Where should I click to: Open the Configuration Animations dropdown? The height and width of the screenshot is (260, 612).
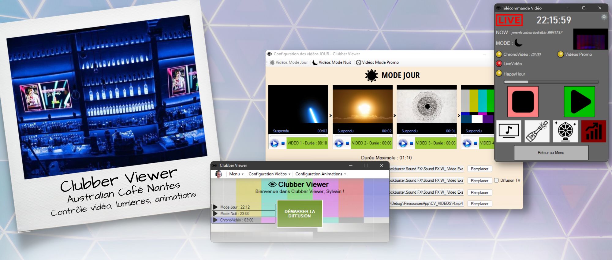(321, 174)
